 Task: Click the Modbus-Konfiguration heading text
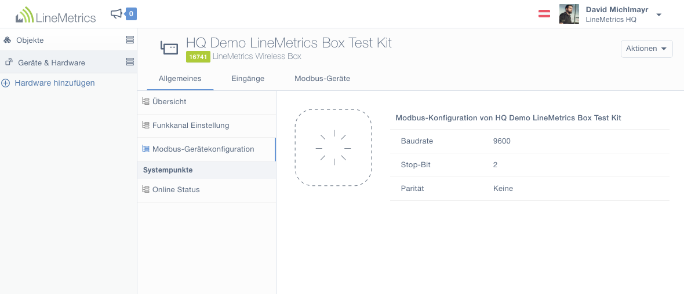click(x=508, y=117)
